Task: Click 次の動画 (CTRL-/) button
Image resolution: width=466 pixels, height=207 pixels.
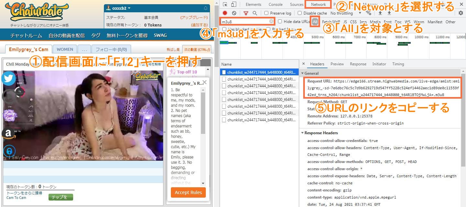Action: tap(197, 49)
